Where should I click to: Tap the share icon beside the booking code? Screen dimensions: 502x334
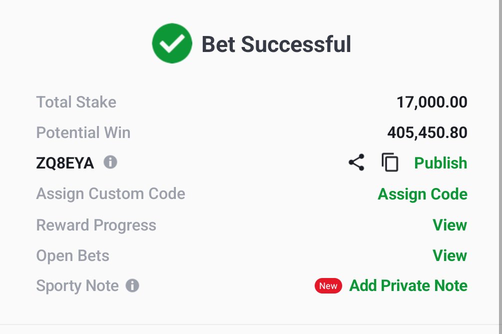(356, 162)
